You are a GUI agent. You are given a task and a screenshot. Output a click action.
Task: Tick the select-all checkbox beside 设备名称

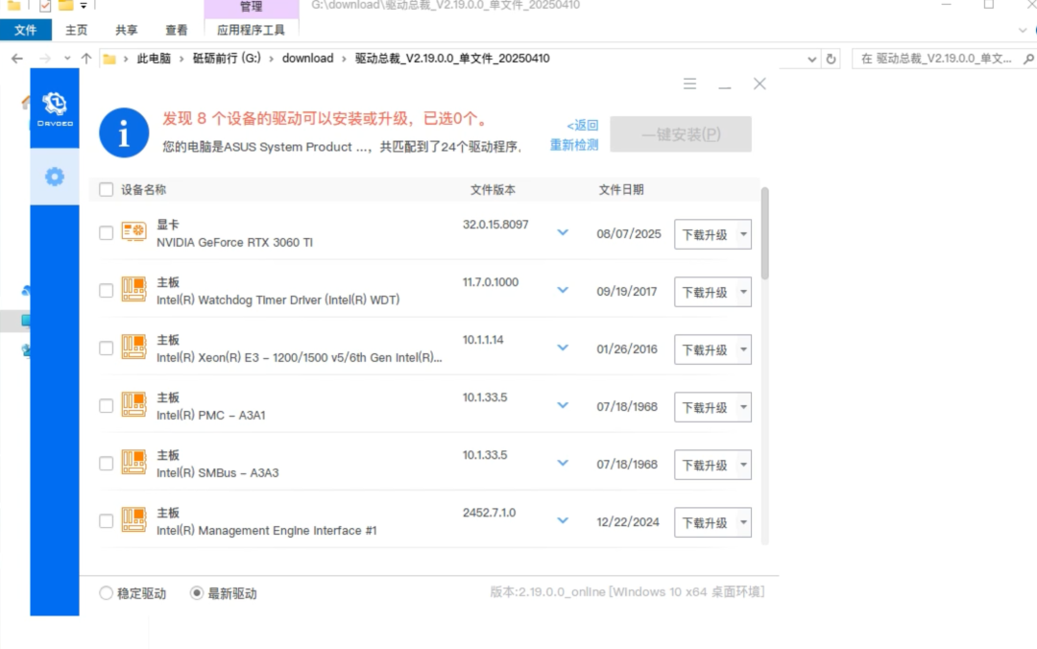click(x=106, y=190)
